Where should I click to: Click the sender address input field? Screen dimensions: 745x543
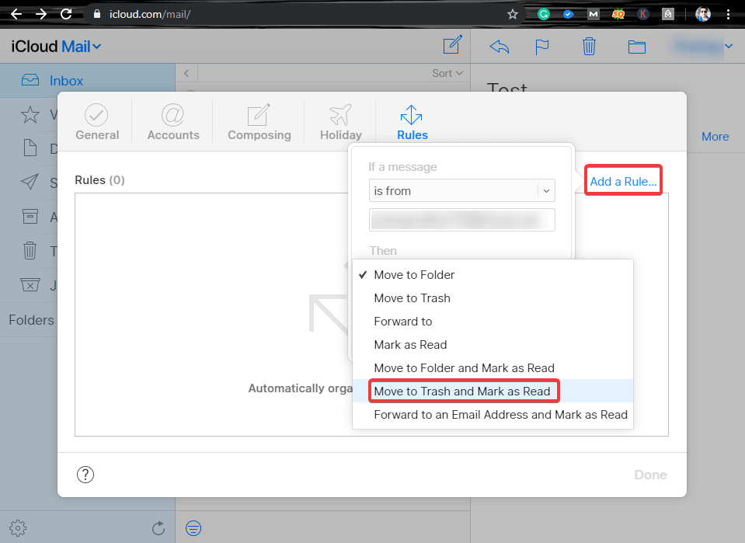click(461, 220)
